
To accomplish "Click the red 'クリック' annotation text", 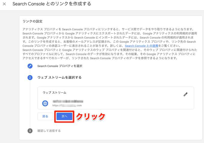I will (91, 117).
